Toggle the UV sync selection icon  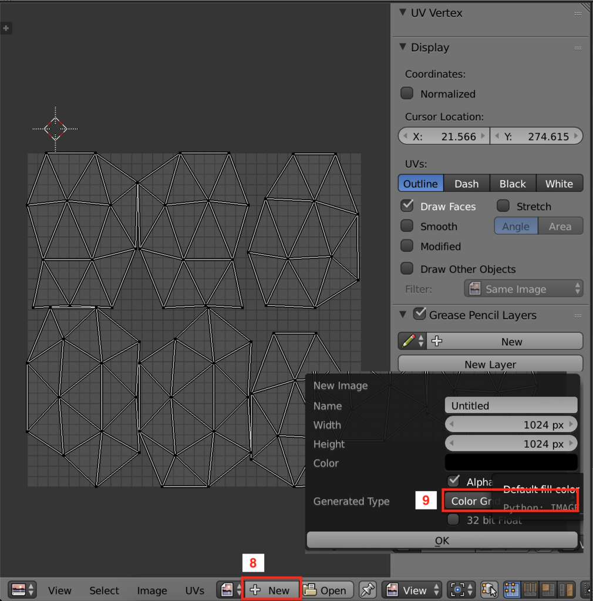[x=489, y=589]
